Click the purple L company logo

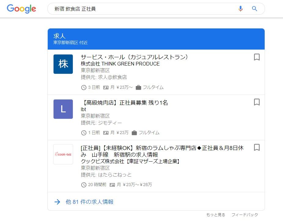click(x=63, y=109)
